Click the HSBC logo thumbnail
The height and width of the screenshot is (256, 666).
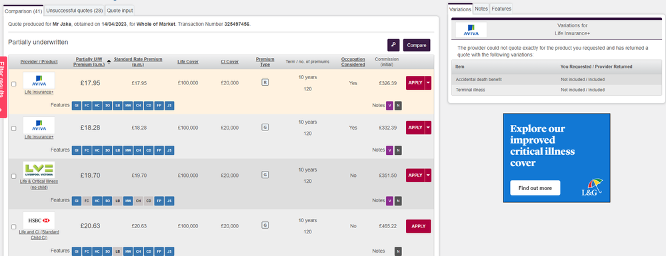[39, 220]
